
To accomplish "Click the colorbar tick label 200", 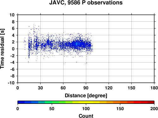I will (x=154, y=109).
